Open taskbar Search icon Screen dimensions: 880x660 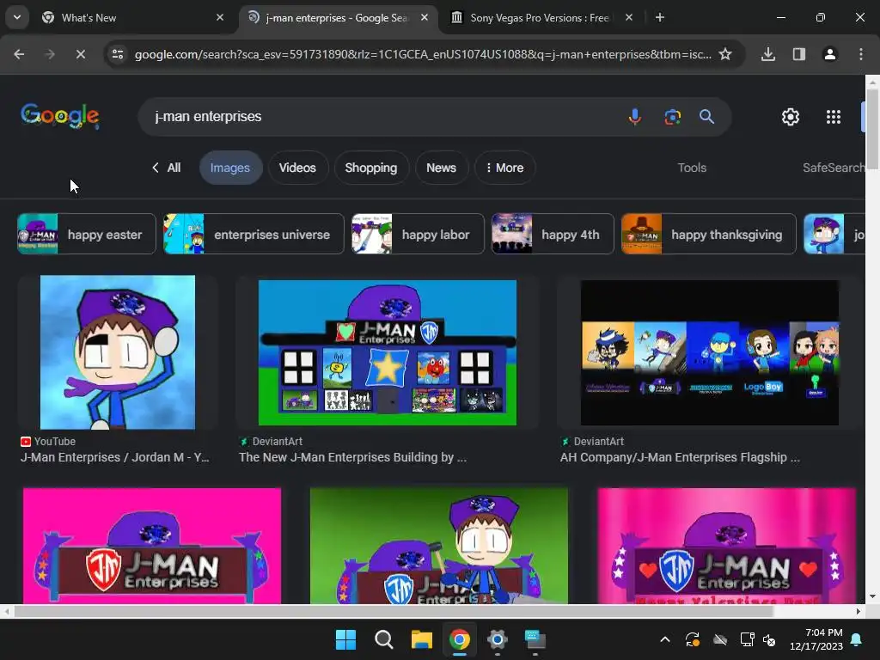(x=384, y=639)
